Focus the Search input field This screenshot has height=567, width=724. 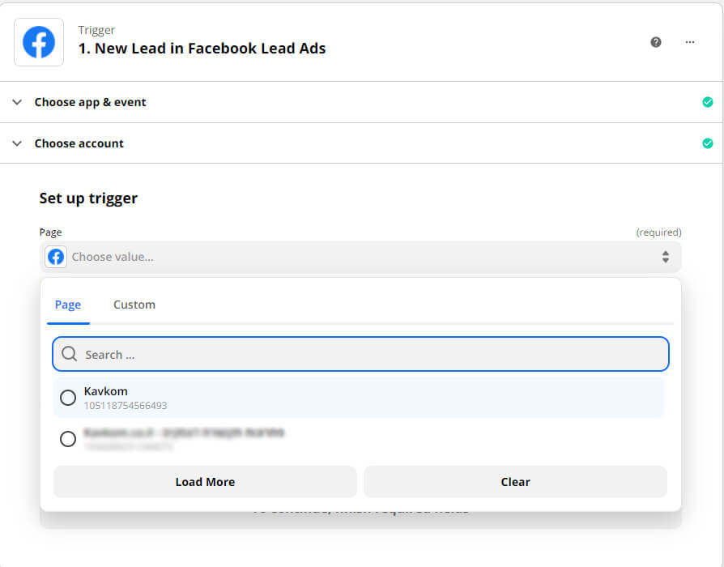(x=373, y=354)
